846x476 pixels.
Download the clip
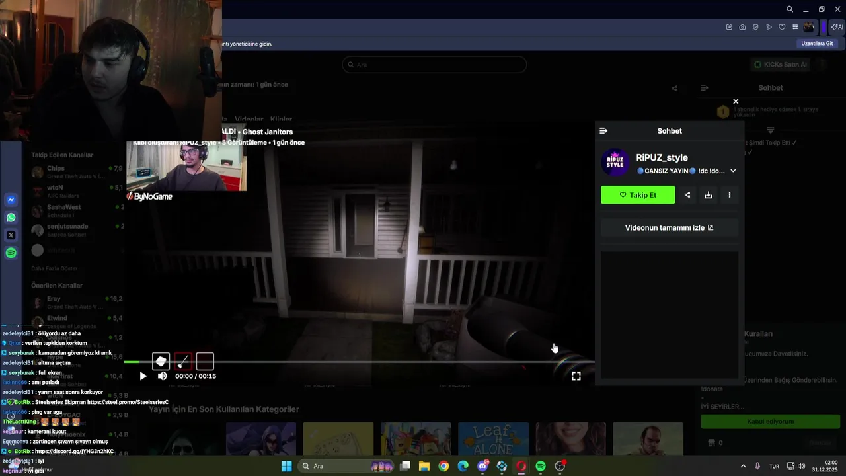[709, 195]
